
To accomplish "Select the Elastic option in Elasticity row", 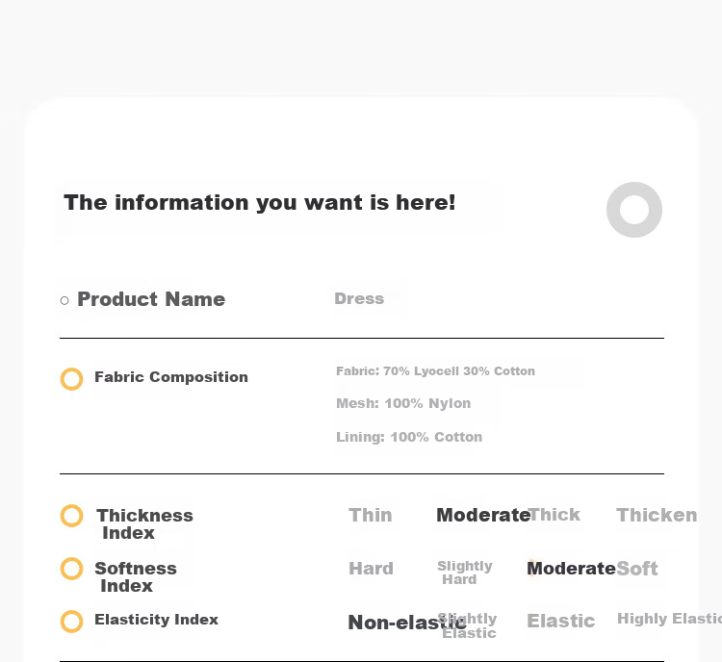I will [561, 621].
